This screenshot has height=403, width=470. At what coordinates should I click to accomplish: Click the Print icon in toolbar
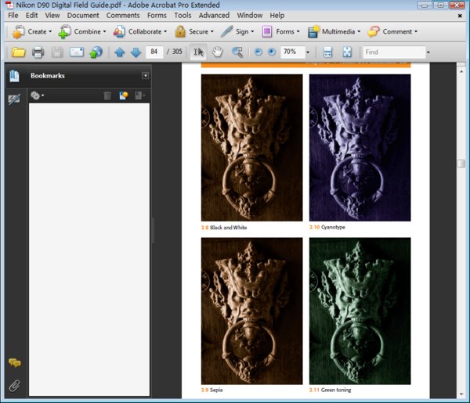38,52
